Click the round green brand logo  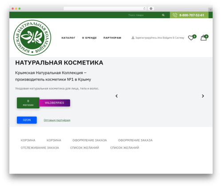32,38
